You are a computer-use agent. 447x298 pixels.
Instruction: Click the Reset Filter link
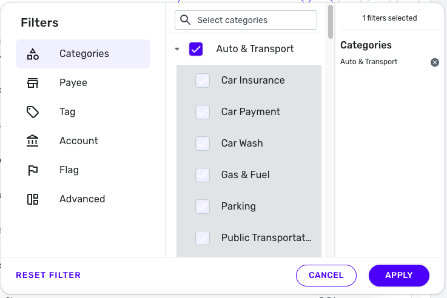[x=49, y=275]
